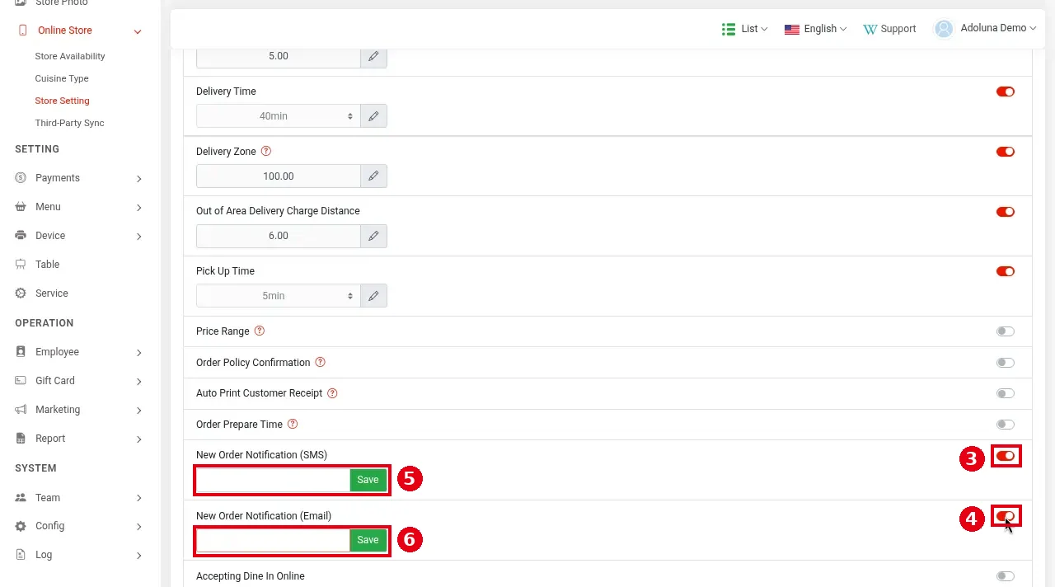Toggle New Order Notification (SMS) switch
This screenshot has width=1055, height=587.
1006,456
